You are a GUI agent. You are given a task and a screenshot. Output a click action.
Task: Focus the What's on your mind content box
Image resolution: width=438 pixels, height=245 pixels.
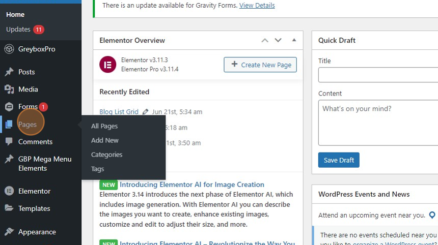378,122
